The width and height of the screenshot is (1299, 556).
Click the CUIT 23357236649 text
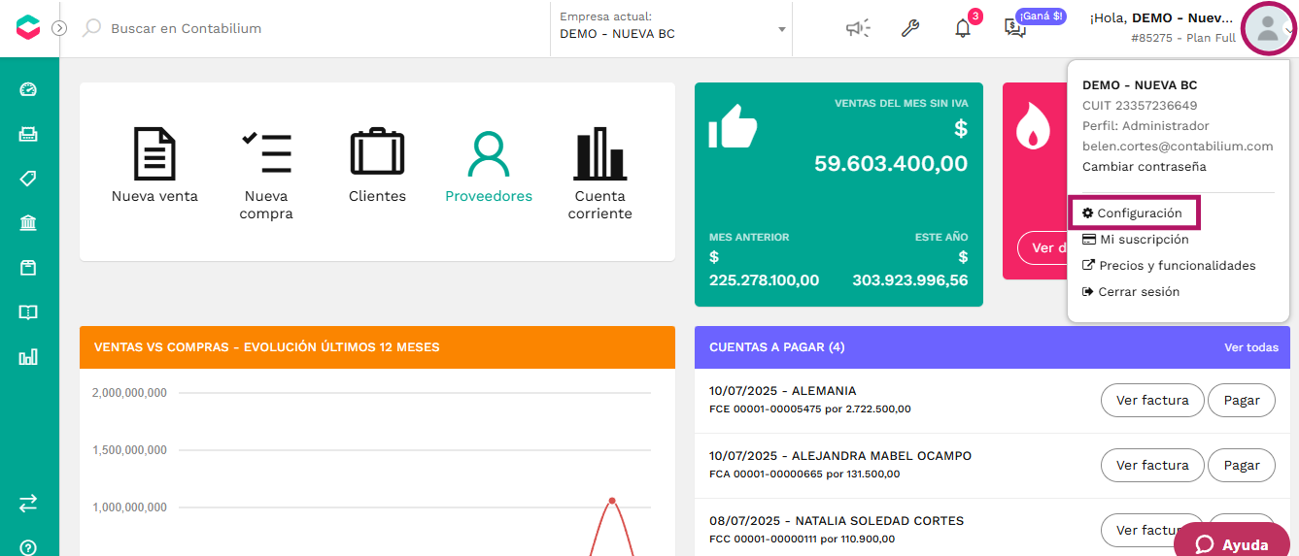tap(1140, 106)
